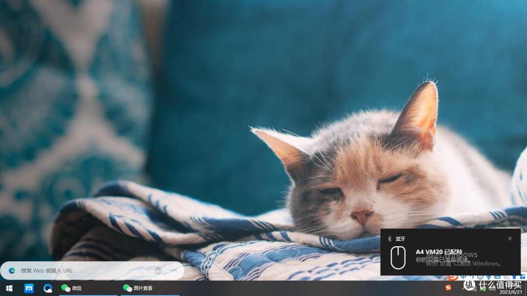Dismiss the 蓝牙 Bluetooth notification with X
The height and width of the screenshot is (296, 527).
[510, 238]
